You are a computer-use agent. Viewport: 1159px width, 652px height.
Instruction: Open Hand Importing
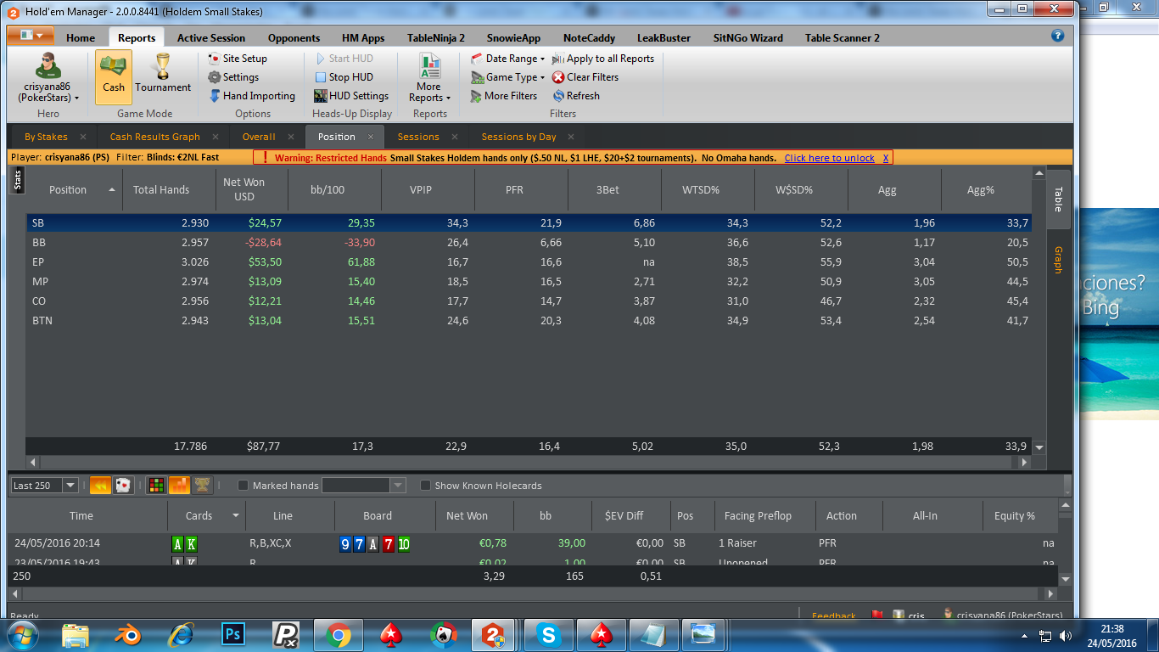point(251,96)
